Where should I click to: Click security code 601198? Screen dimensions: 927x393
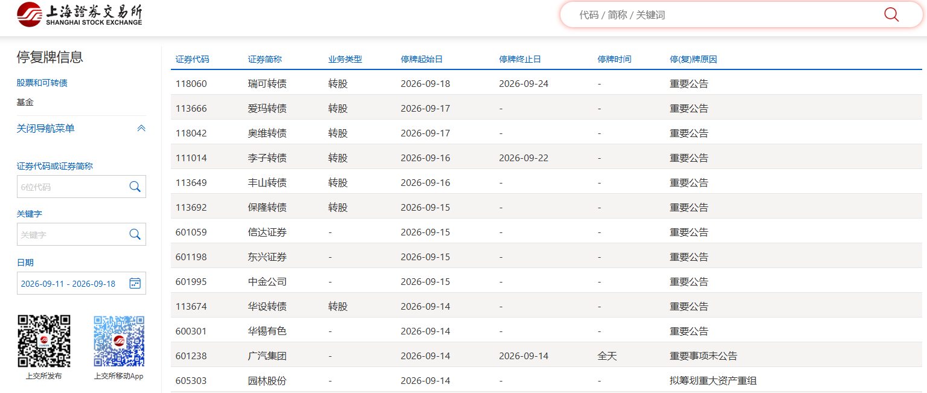coord(191,257)
